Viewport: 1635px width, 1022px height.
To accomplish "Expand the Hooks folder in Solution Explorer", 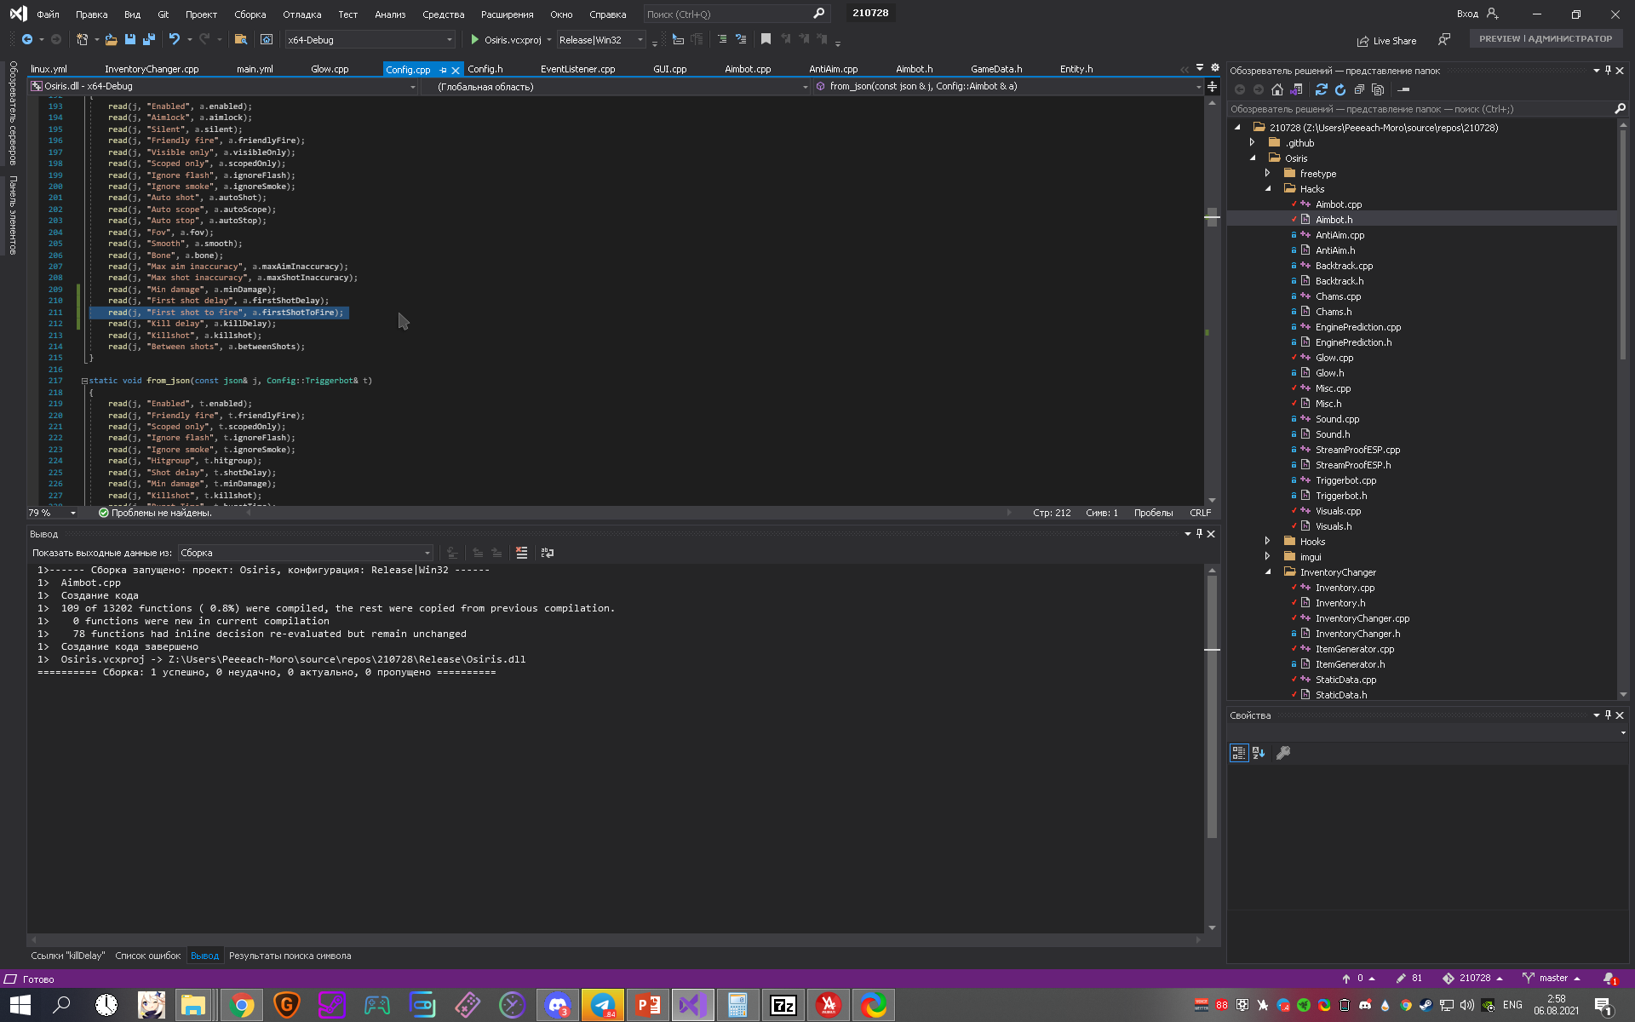I will [1267, 541].
